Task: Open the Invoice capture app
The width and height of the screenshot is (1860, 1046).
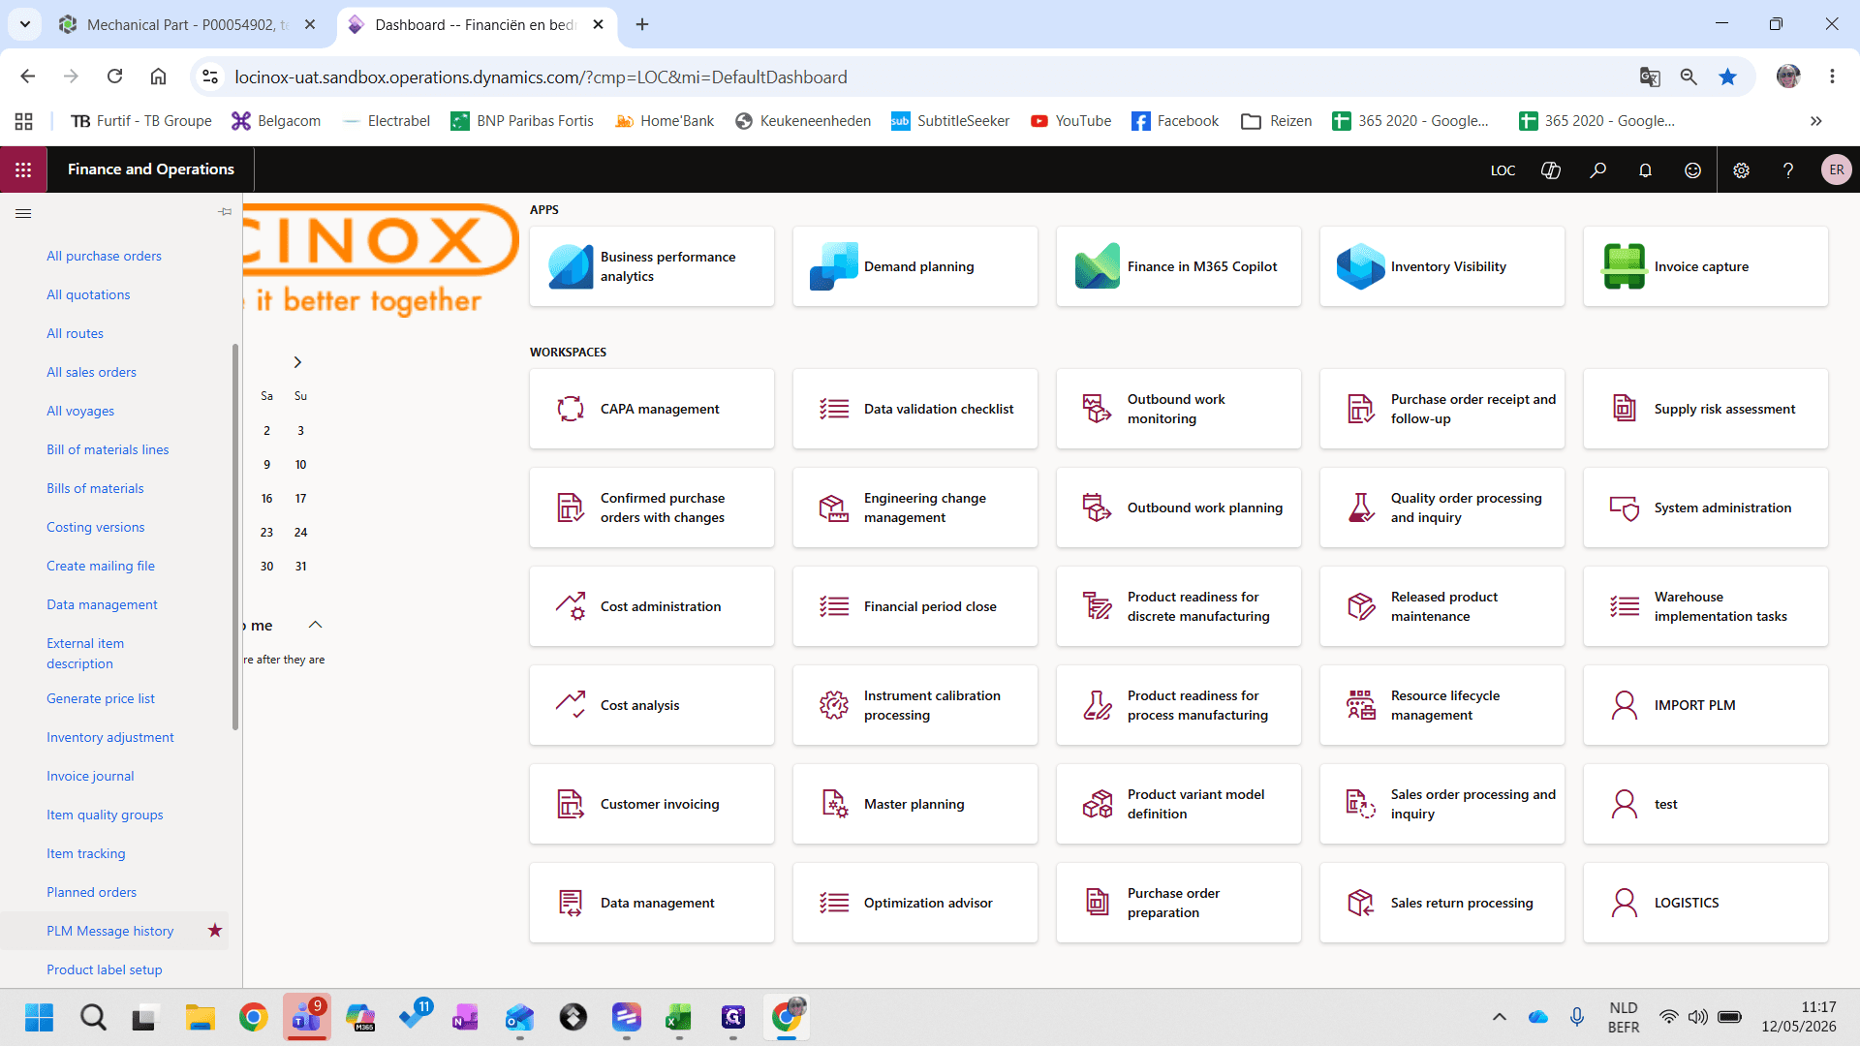Action: (1706, 266)
